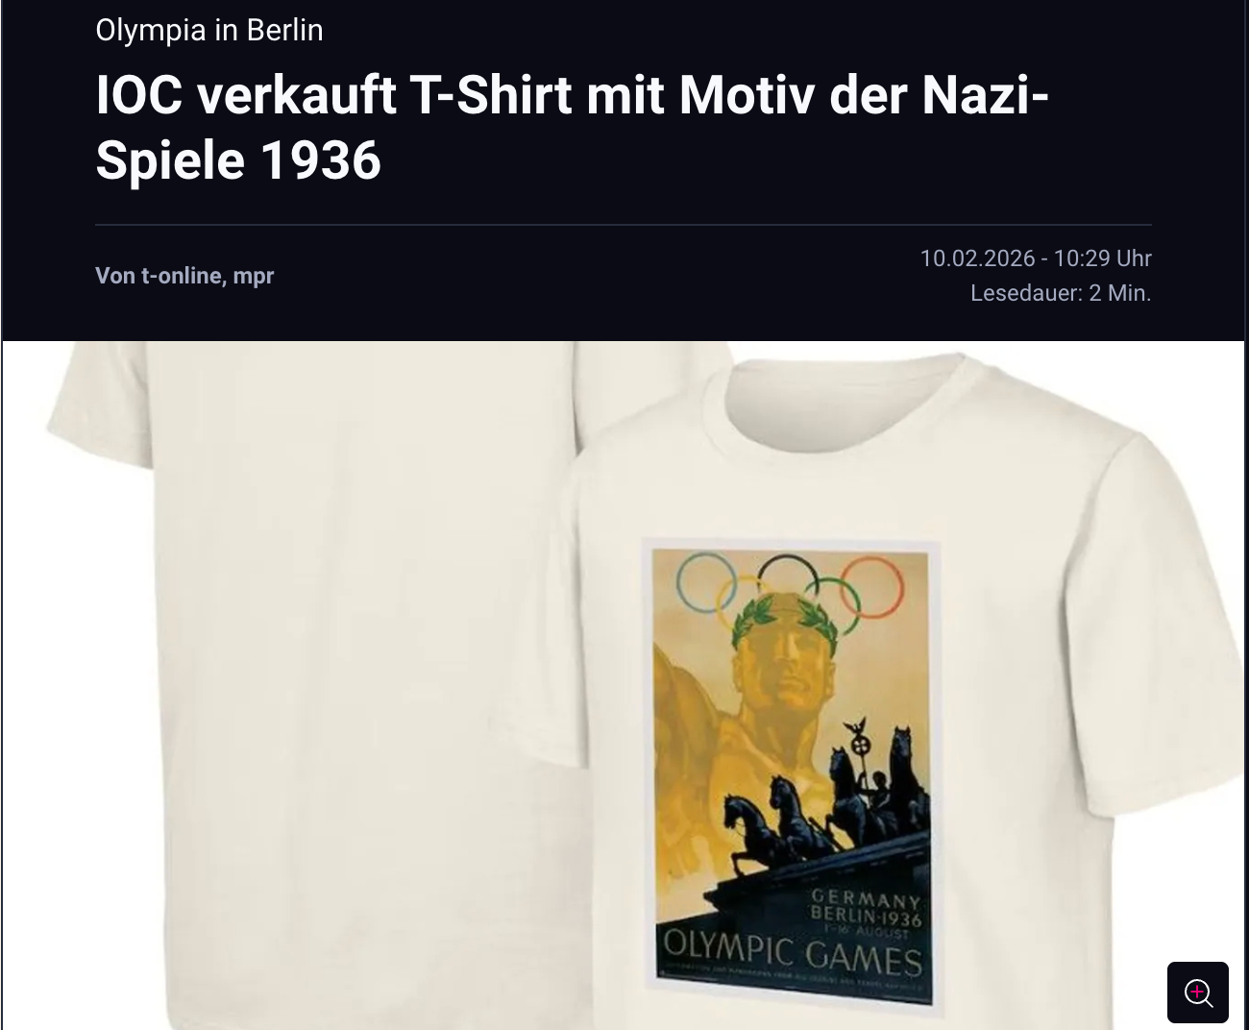Click the 't-online' author name in byline
The height and width of the screenshot is (1030, 1249).
pyautogui.click(x=180, y=276)
